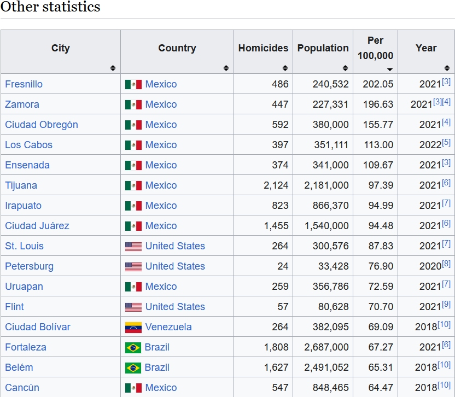
Task: Click the US flag in Flint row
Action: [133, 307]
